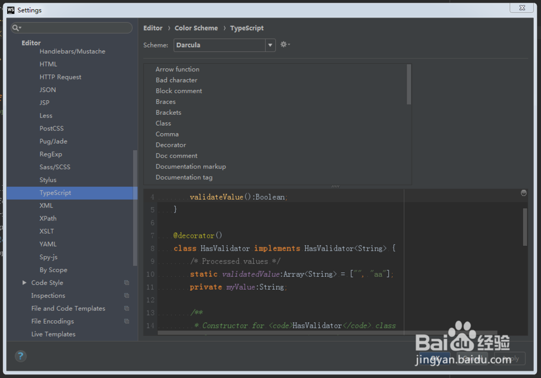541x378 pixels.
Task: Open Inspections settings page
Action: (x=48, y=296)
